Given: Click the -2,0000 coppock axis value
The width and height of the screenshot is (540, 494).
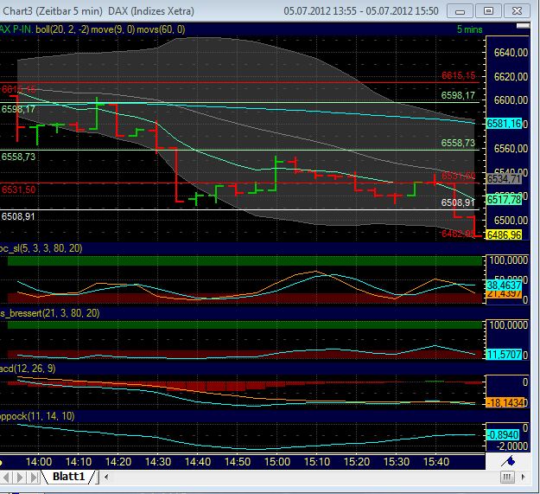Looking at the screenshot, I should 511,446.
